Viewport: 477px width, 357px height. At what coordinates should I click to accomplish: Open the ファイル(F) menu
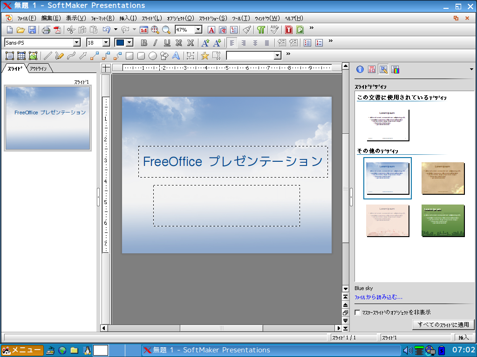27,18
